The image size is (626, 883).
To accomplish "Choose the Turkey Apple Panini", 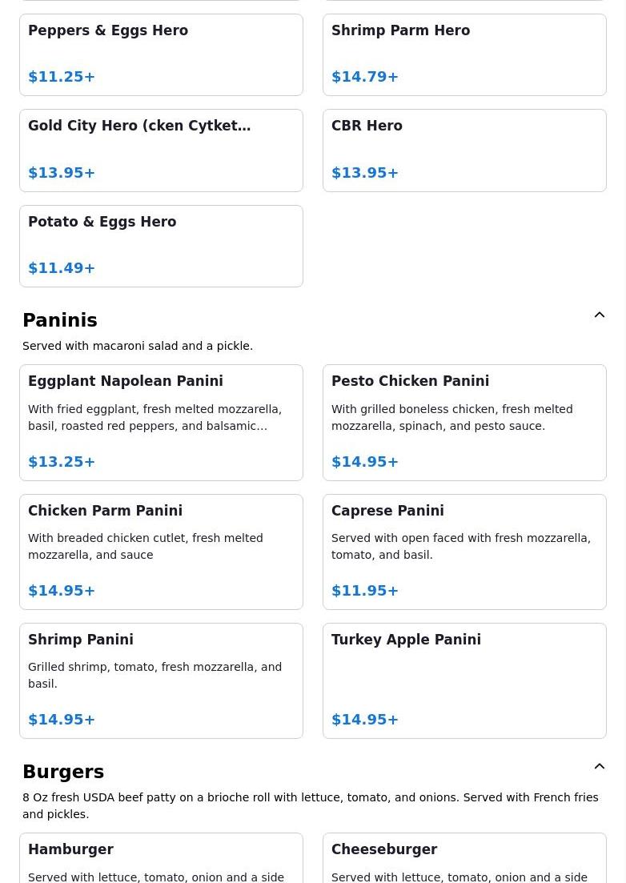I will pyautogui.click(x=464, y=680).
